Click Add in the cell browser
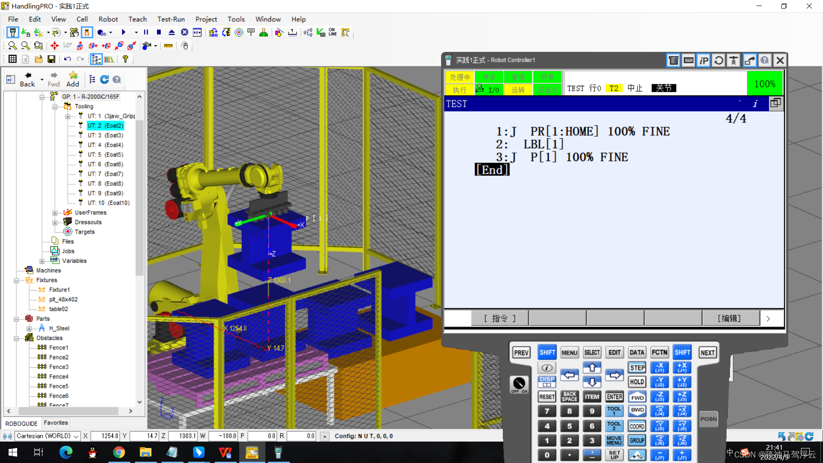The height and width of the screenshot is (463, 823). click(73, 80)
